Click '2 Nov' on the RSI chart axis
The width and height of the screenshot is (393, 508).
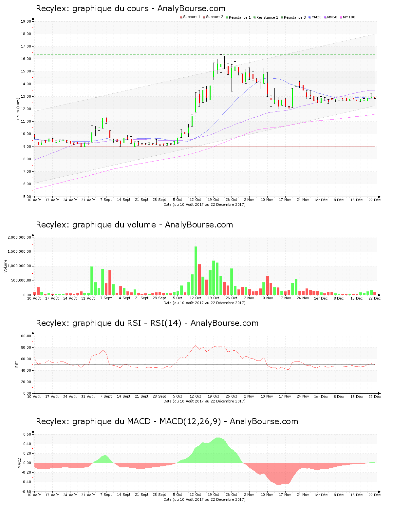[x=249, y=396]
